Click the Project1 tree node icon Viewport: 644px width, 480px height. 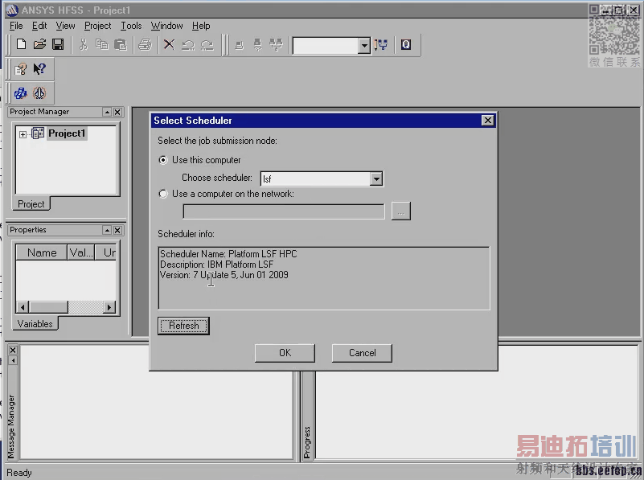coord(38,133)
